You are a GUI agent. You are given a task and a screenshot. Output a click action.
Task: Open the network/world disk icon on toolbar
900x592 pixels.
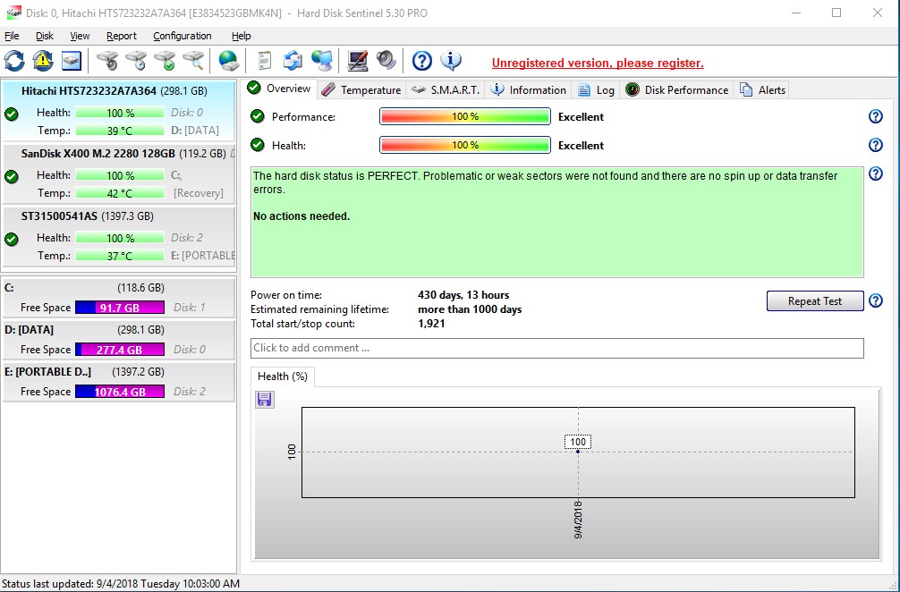226,61
